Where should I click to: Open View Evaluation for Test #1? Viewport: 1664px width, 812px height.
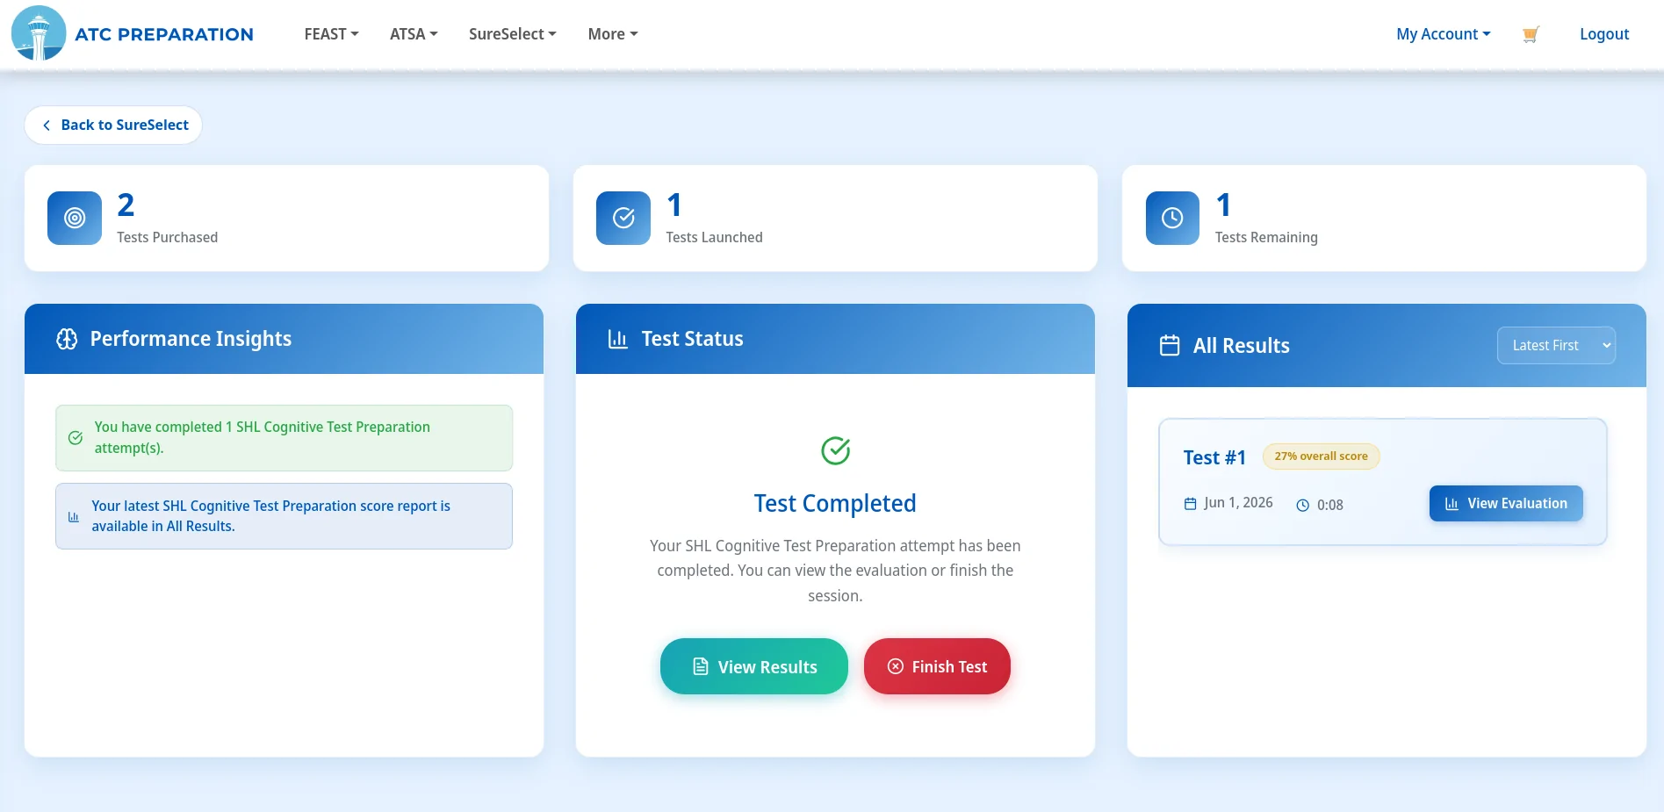tap(1506, 503)
